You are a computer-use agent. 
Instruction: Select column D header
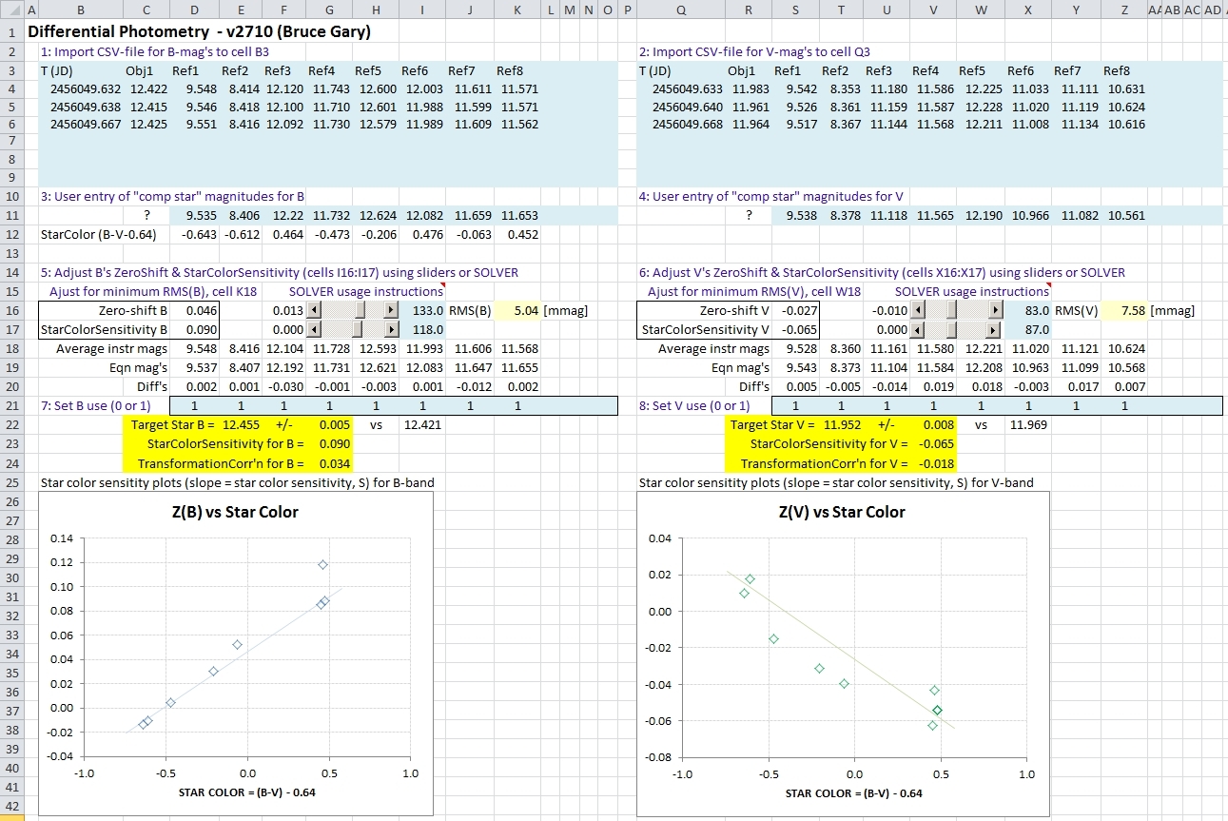point(193,10)
